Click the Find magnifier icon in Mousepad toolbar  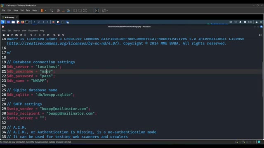click(54, 35)
